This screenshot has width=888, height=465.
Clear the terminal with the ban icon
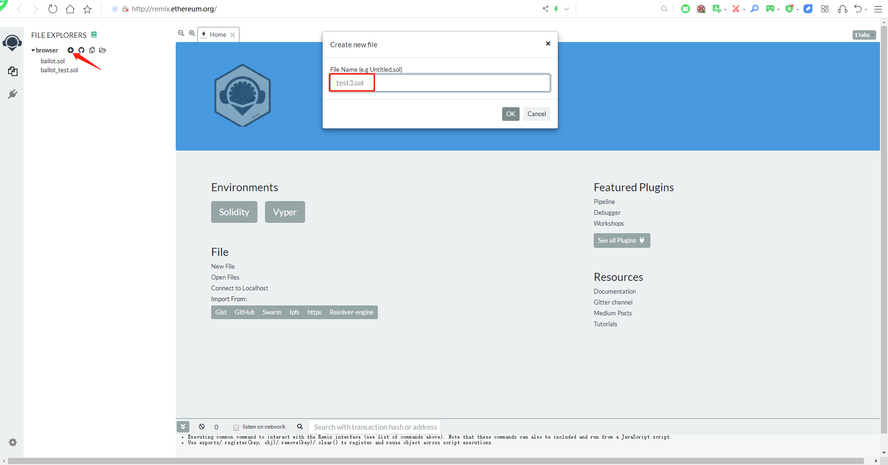[x=202, y=427]
